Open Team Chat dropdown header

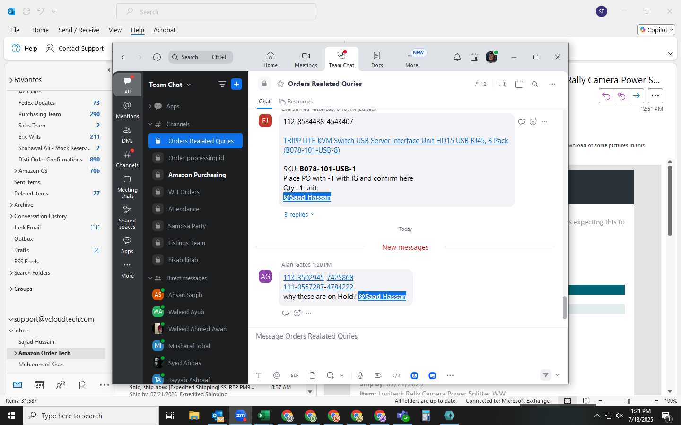[170, 85]
